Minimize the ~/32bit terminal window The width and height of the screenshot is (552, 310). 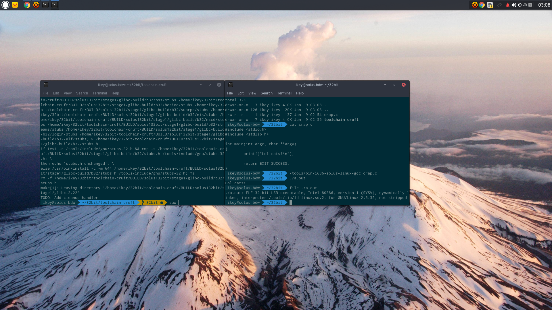(385, 85)
